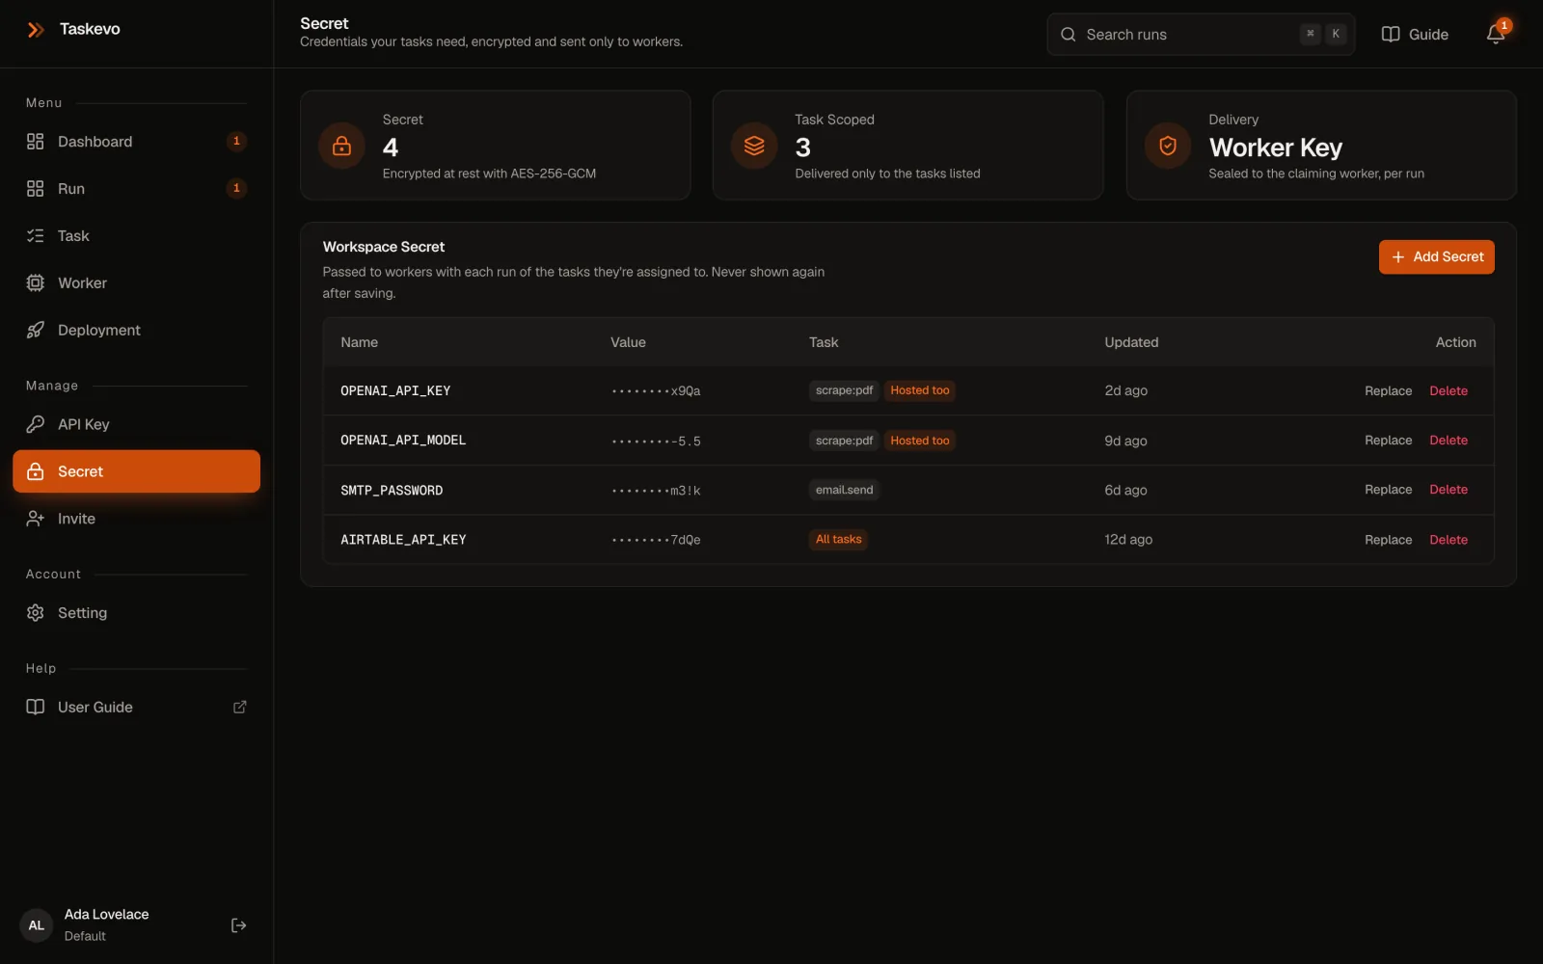Click the Ada Lovelace user name
This screenshot has width=1543, height=964.
tap(106, 915)
